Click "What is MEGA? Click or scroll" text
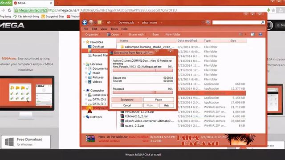 (x=143, y=155)
